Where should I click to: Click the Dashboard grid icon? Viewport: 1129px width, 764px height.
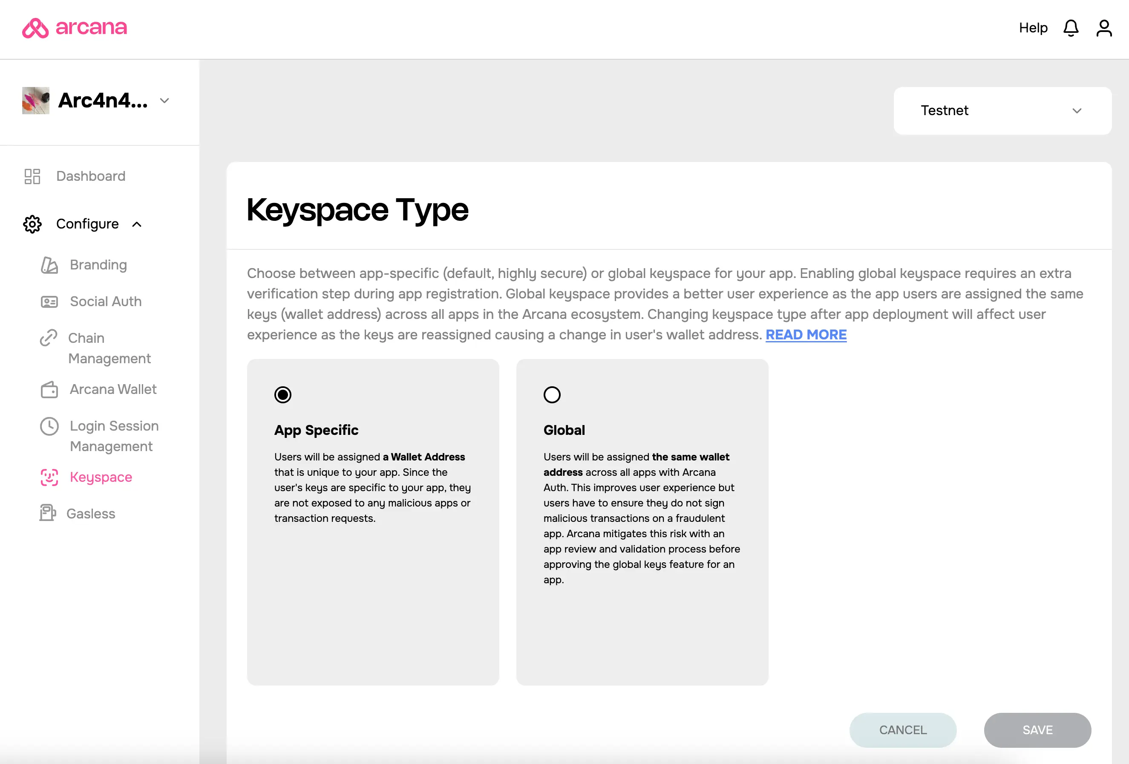pyautogui.click(x=32, y=176)
